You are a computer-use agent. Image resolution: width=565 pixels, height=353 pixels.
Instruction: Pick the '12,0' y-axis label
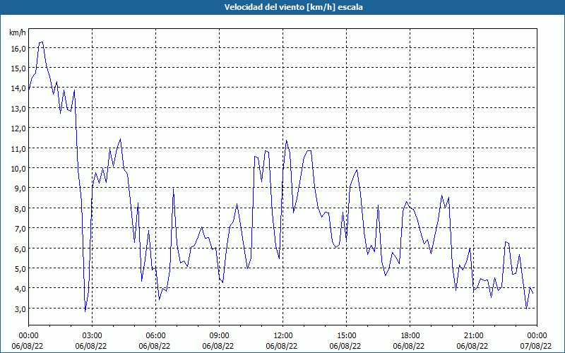coord(18,128)
